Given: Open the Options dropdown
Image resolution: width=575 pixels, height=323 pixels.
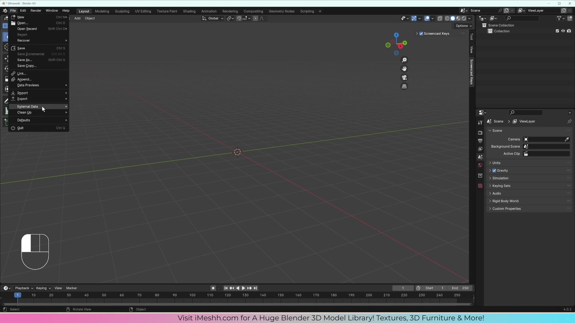Looking at the screenshot, I should [464, 26].
